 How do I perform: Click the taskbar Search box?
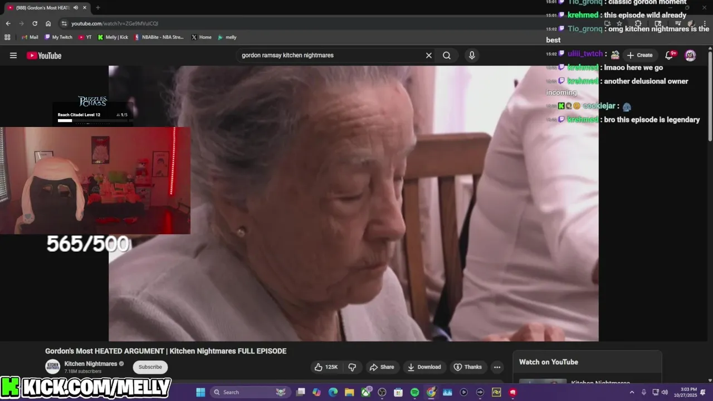coord(250,392)
